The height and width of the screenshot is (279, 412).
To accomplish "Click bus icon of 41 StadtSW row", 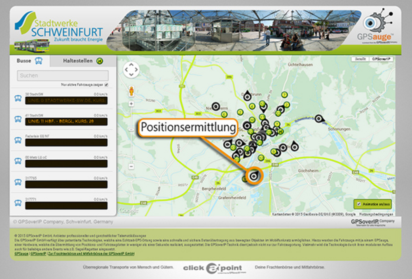I will point(18,119).
